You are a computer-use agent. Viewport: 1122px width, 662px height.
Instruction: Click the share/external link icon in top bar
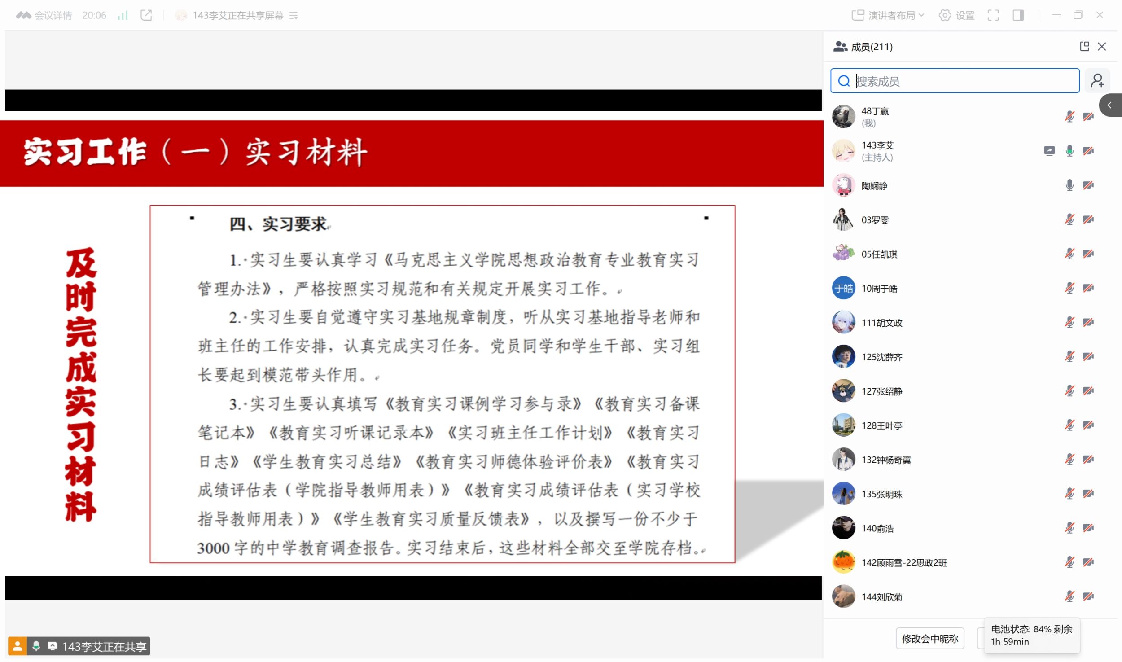(x=146, y=15)
